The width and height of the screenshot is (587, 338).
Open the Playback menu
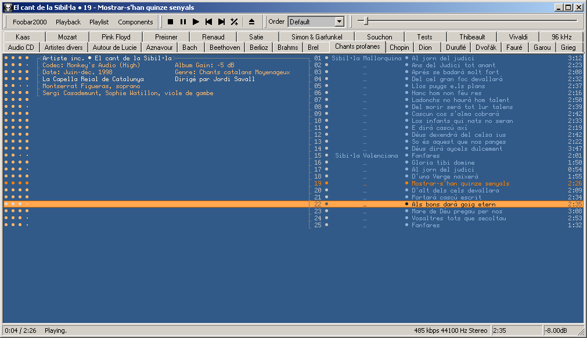tap(68, 22)
